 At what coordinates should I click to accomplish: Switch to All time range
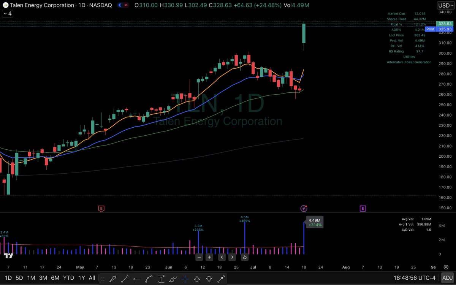click(x=92, y=278)
